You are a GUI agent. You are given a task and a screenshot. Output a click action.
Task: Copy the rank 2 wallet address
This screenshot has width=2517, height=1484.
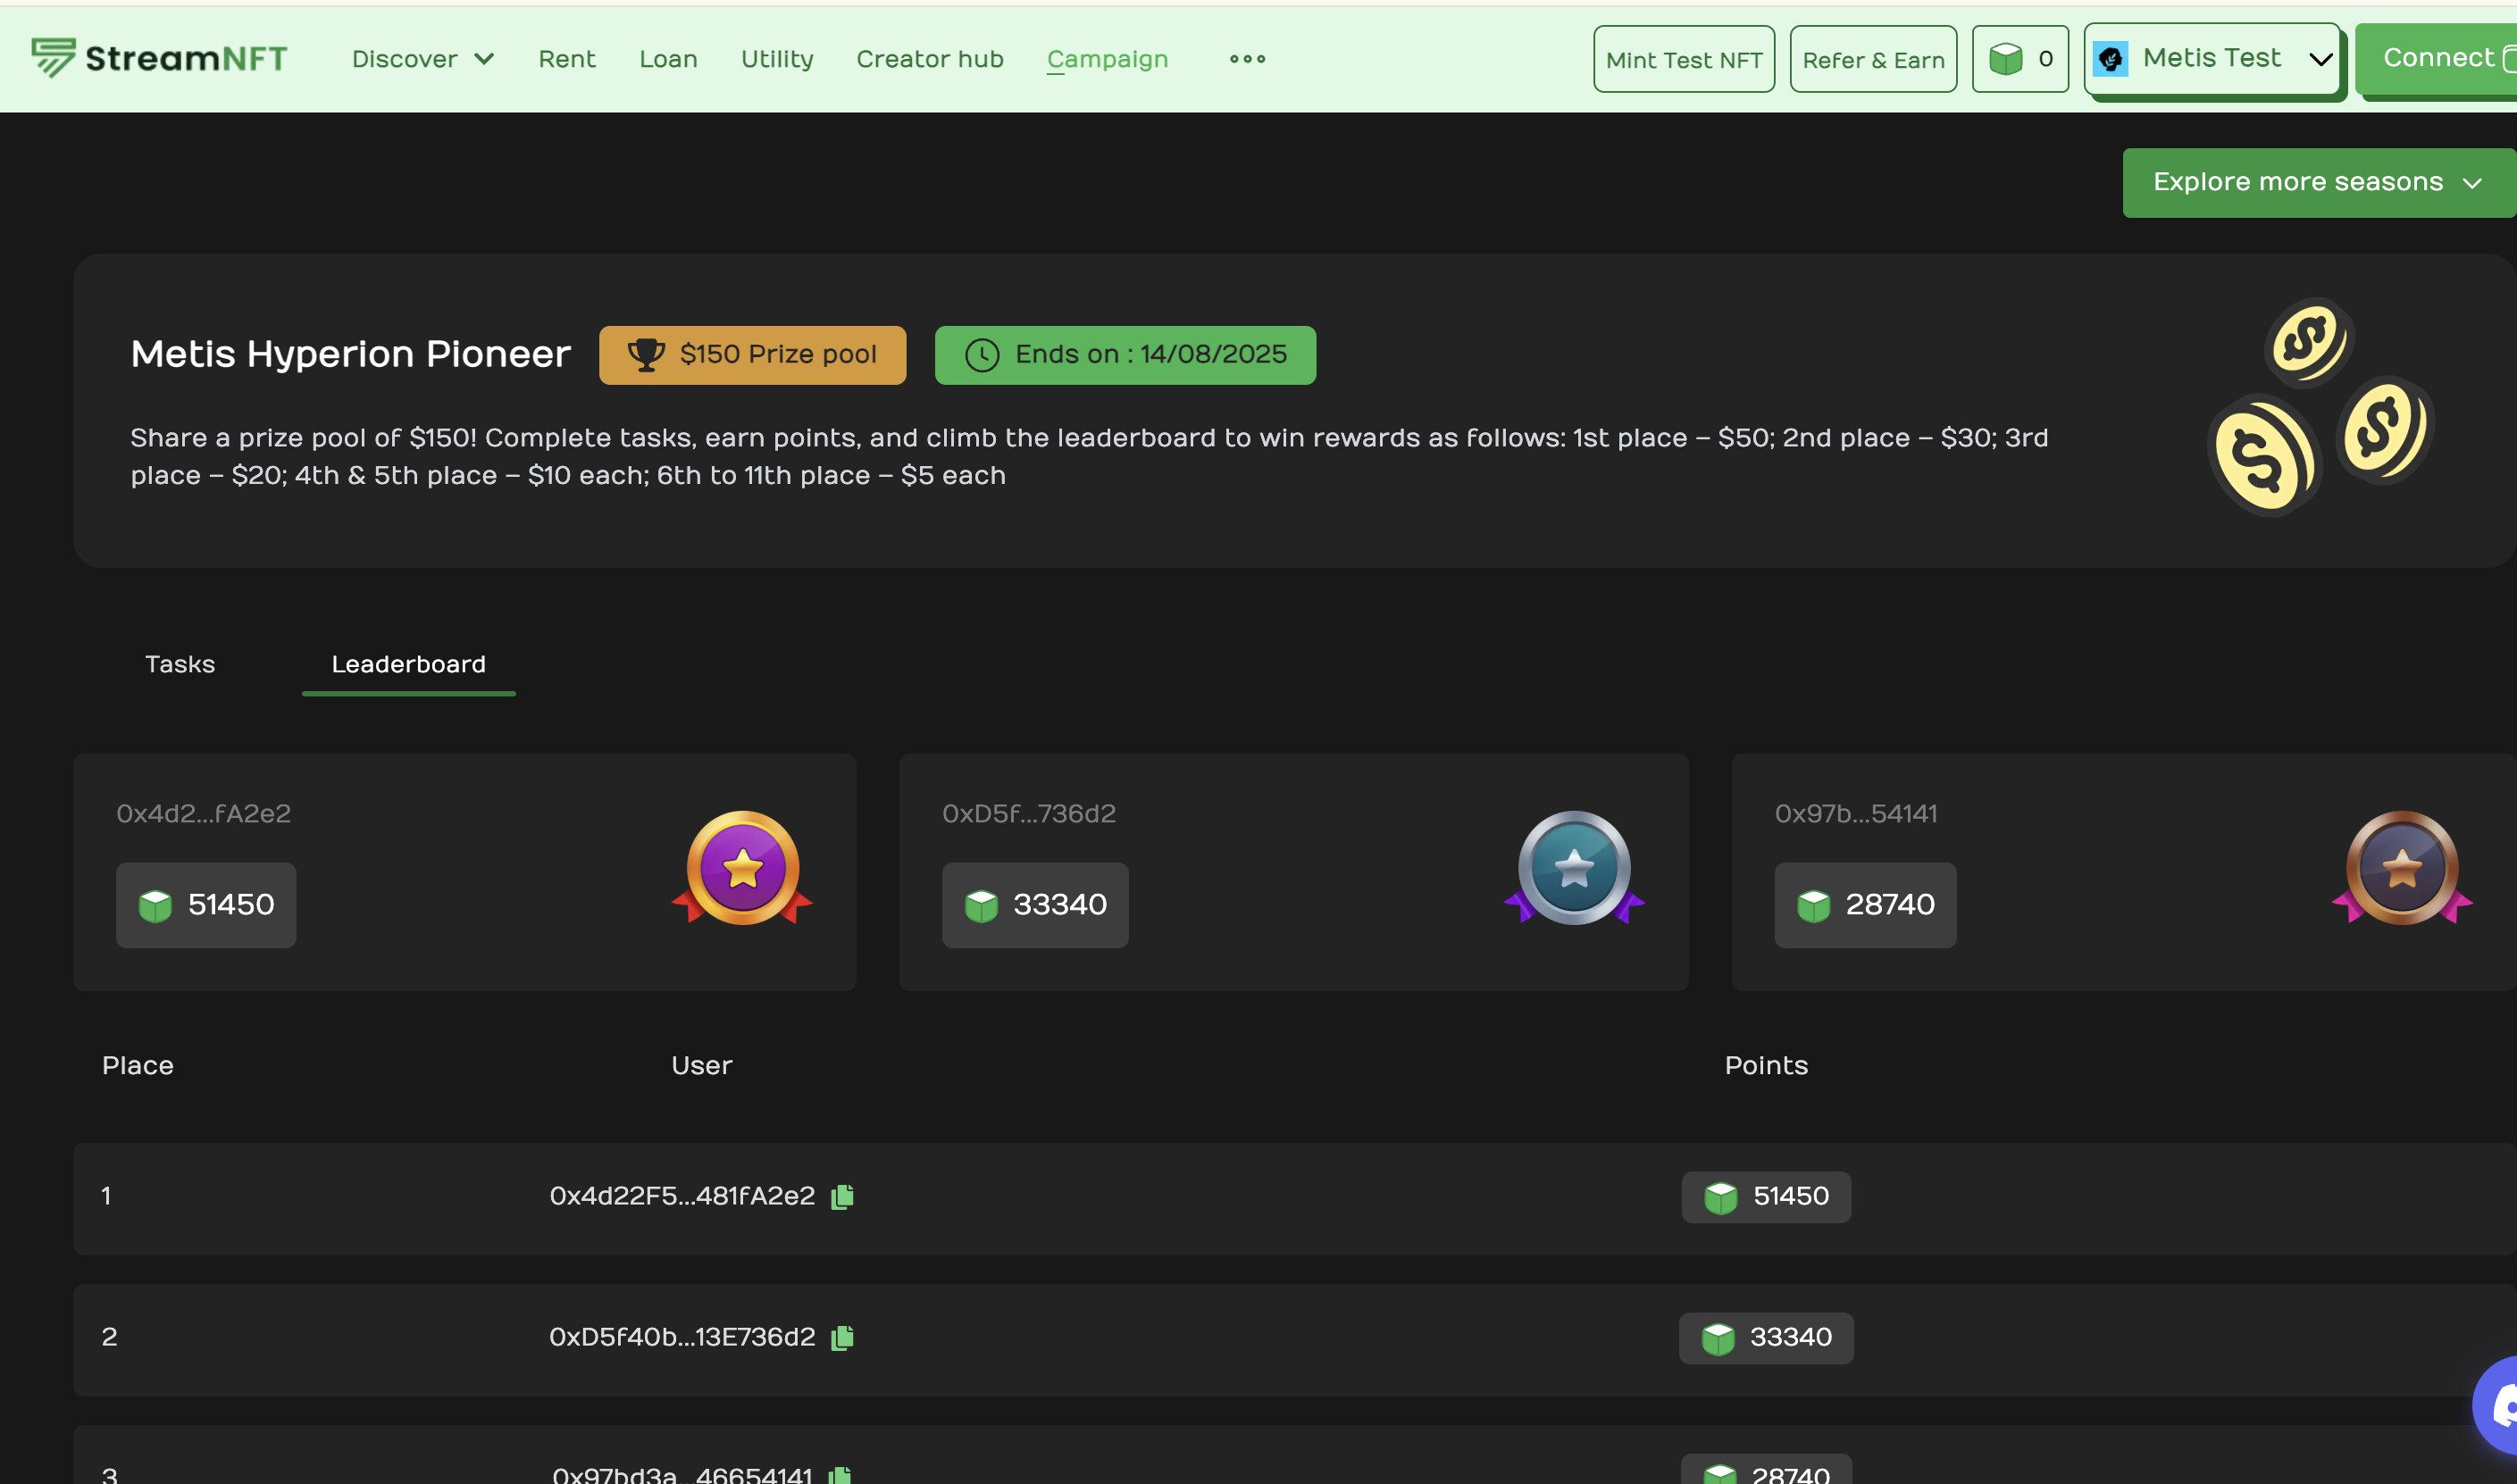[843, 1337]
